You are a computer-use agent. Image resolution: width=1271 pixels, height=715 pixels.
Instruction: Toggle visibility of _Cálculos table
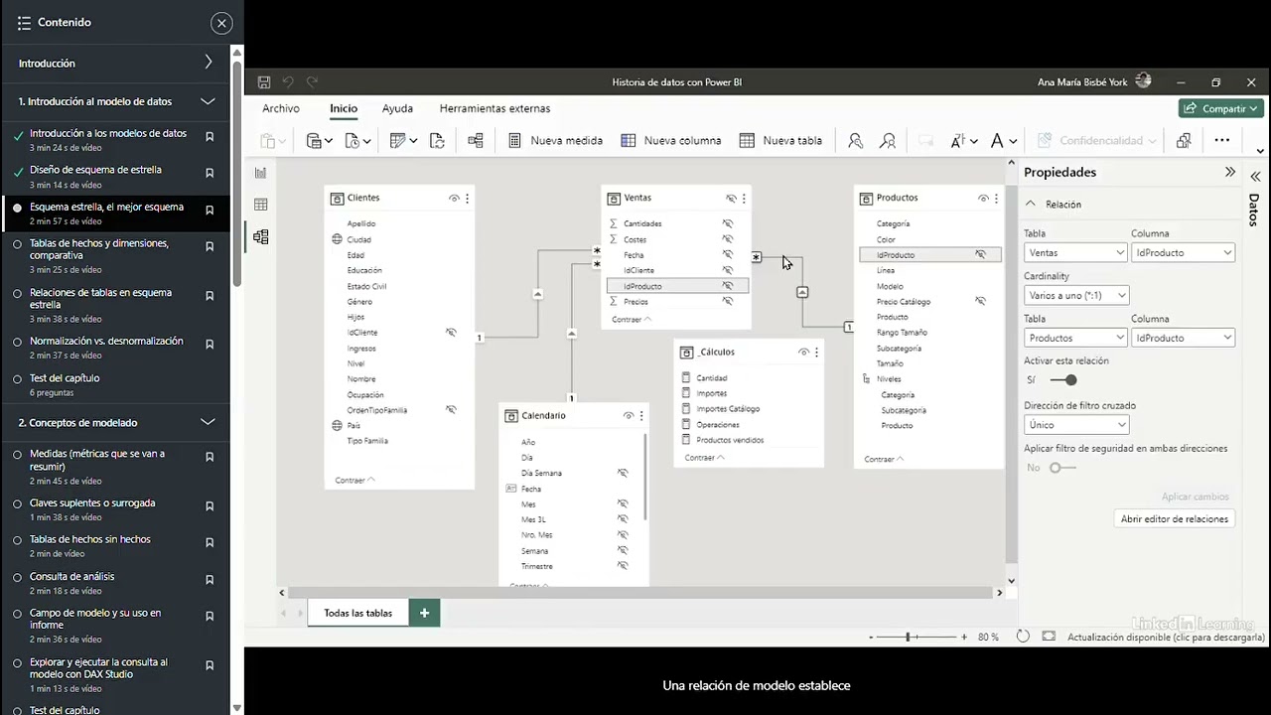tap(804, 353)
